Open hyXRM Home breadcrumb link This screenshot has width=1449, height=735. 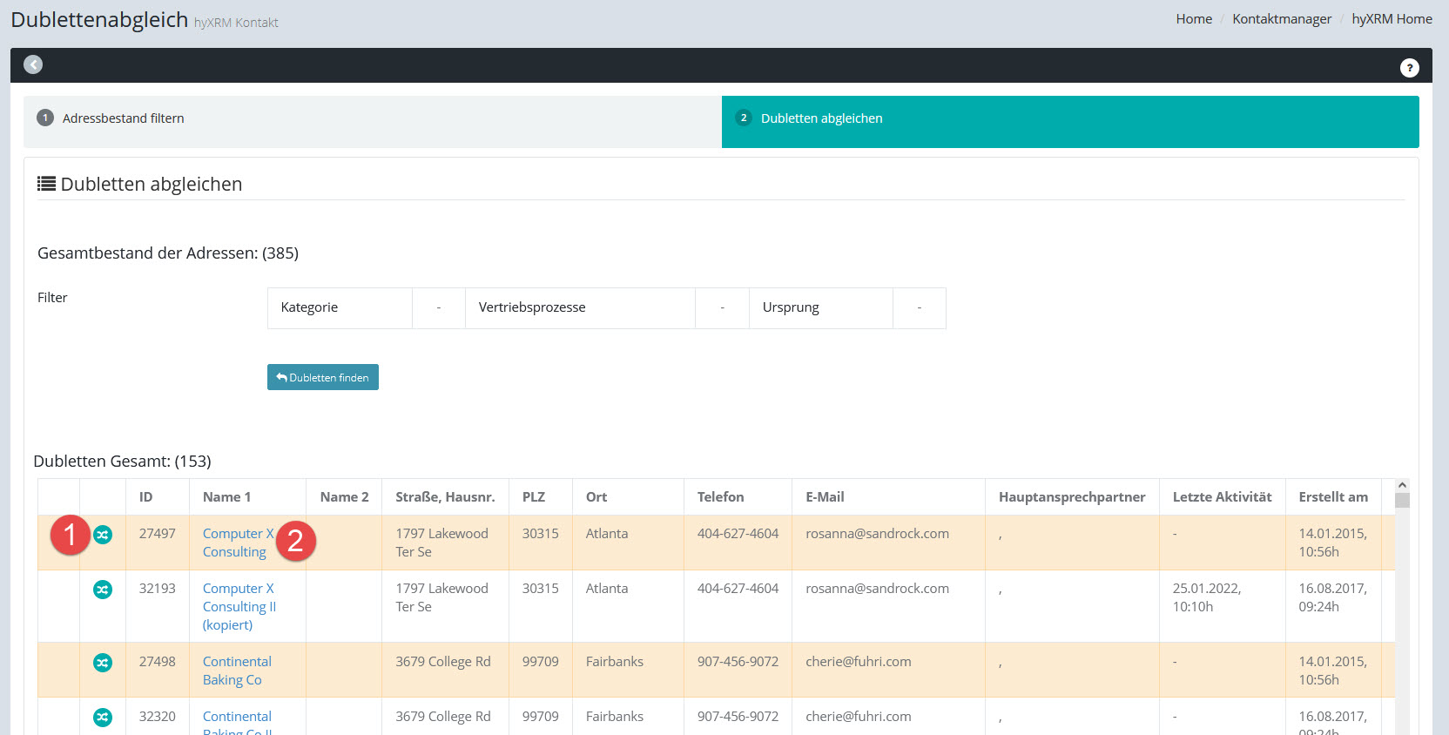1391,19
